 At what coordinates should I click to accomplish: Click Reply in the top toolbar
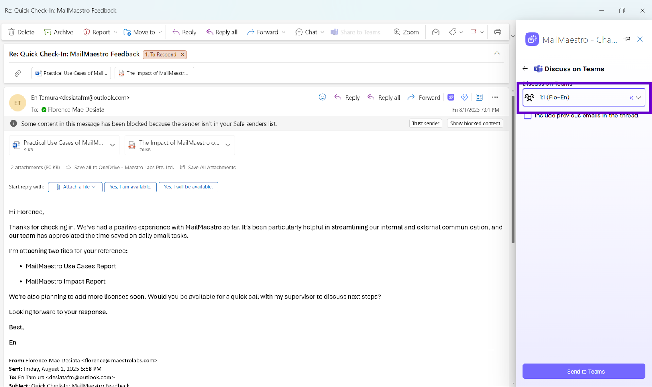184,32
